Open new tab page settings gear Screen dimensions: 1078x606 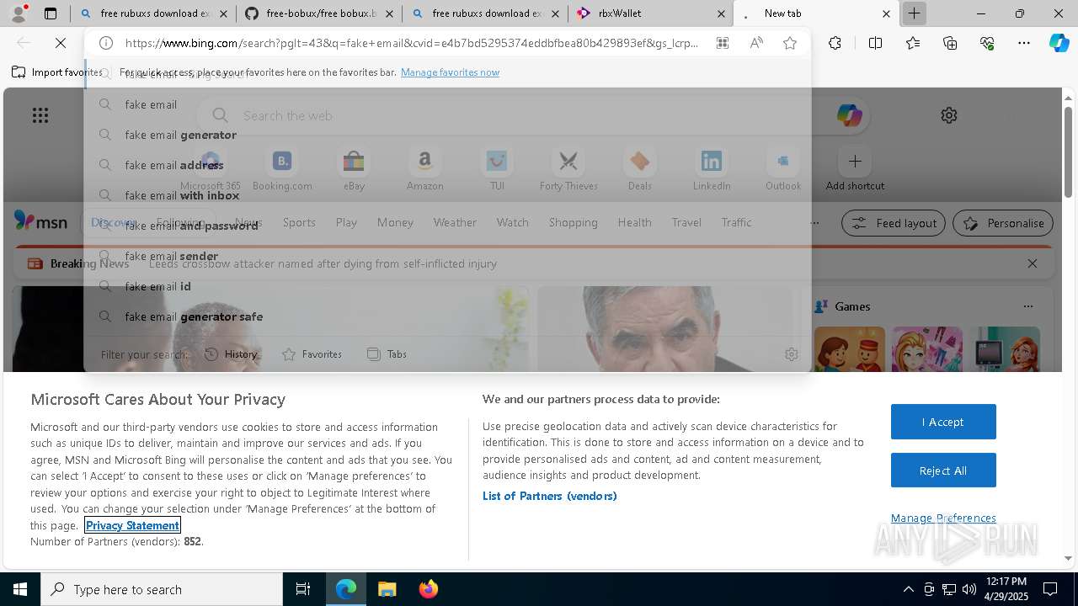coord(949,115)
